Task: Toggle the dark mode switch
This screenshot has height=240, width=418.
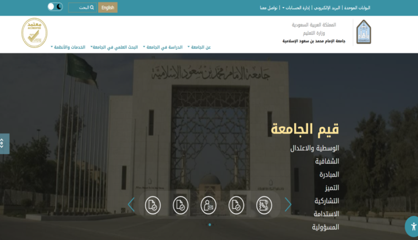Action: 55,7
